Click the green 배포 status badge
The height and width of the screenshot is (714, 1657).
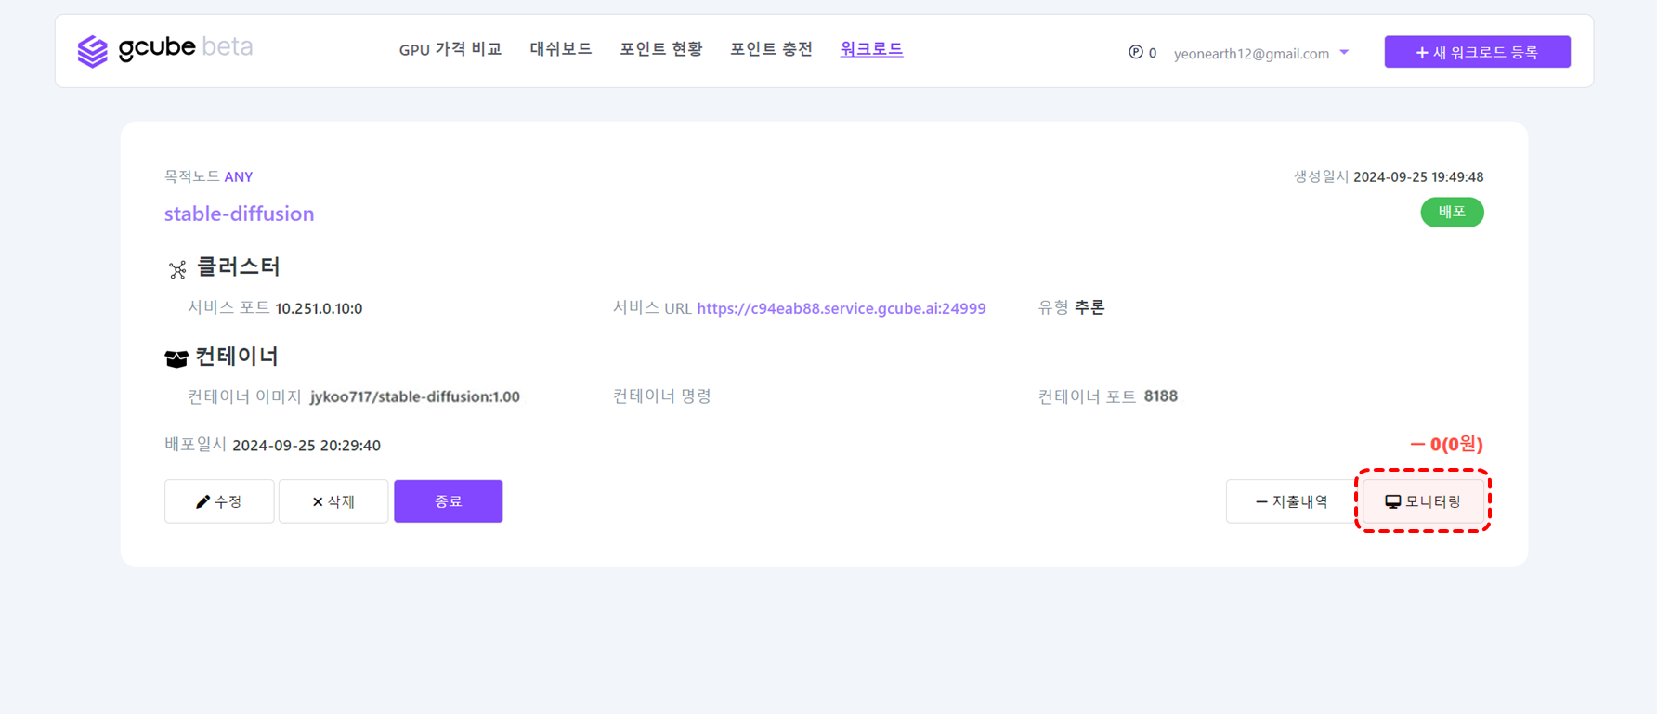[x=1452, y=213]
